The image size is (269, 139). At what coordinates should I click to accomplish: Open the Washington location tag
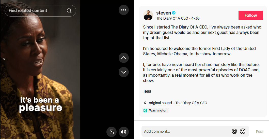[x=158, y=110]
